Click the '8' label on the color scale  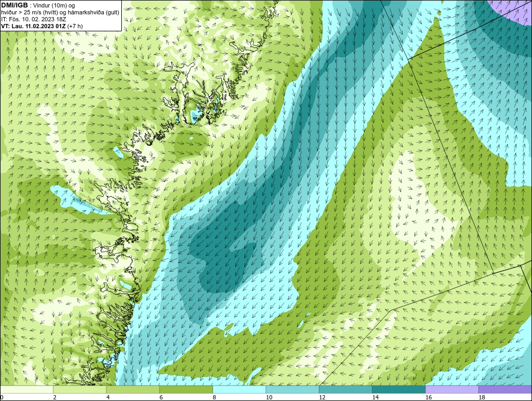214,397
